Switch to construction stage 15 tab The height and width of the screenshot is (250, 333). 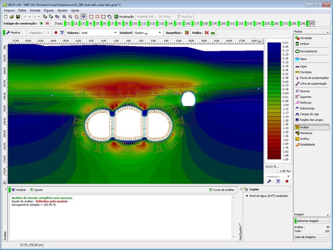[x=179, y=23]
